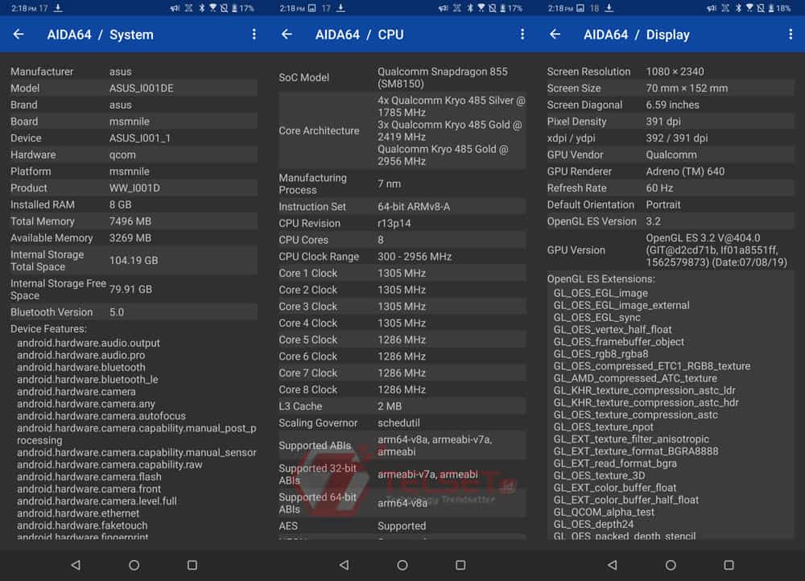This screenshot has width=805, height=581.
Task: Tap the GPU Renderer Adreno 640 row
Action: pyautogui.click(x=670, y=171)
